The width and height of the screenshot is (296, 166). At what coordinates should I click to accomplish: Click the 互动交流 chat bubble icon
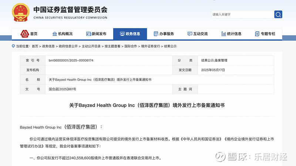click(190, 34)
